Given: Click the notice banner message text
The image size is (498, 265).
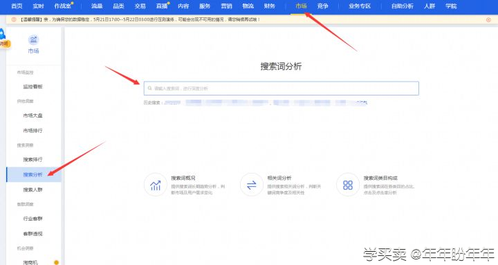Looking at the screenshot, I should pyautogui.click(x=140, y=19).
